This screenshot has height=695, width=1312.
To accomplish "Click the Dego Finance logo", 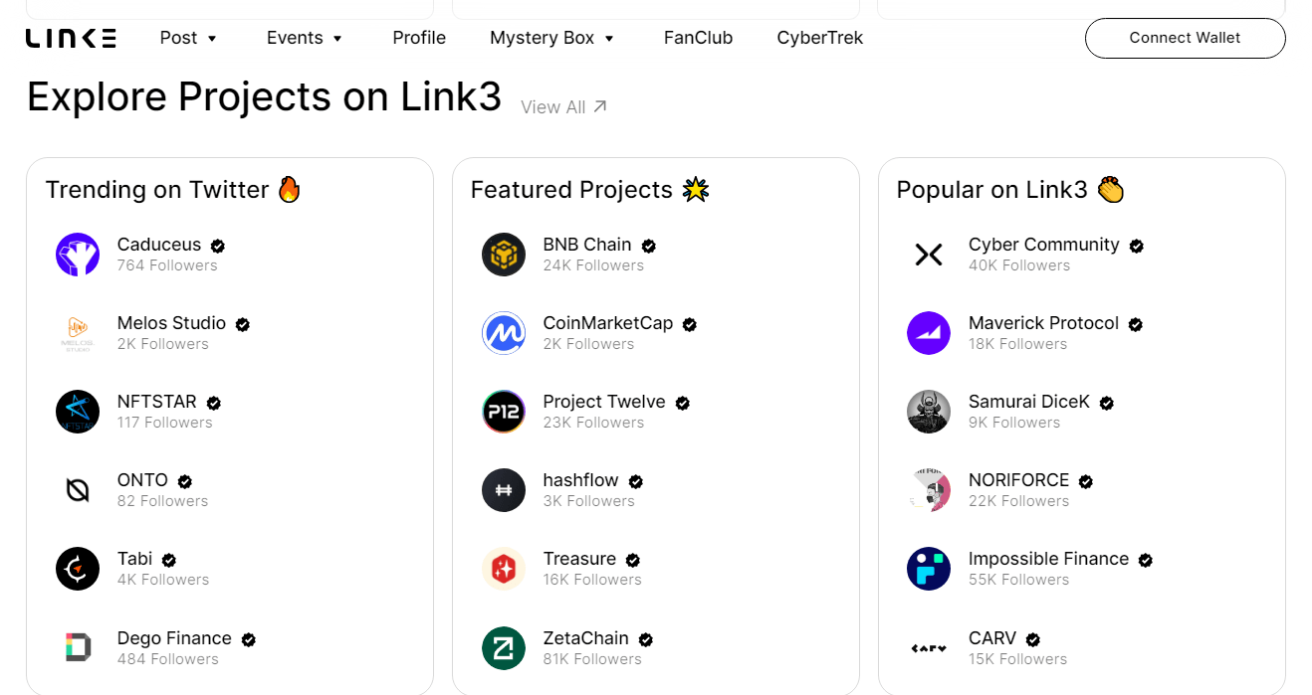I will tap(78, 648).
